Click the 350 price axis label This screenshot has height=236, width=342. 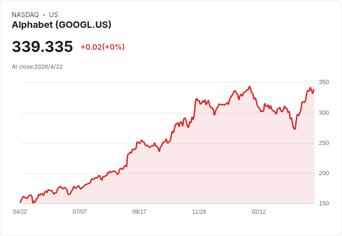[x=324, y=82]
